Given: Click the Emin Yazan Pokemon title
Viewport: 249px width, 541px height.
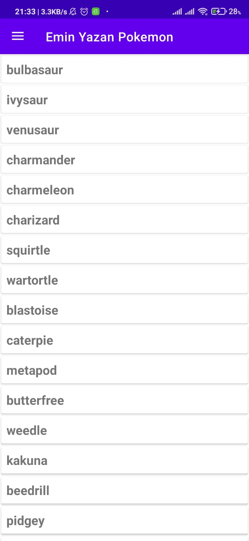Looking at the screenshot, I should pos(109,37).
